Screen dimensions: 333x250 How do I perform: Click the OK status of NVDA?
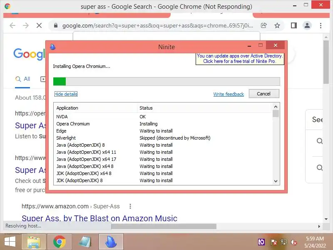[x=142, y=117]
